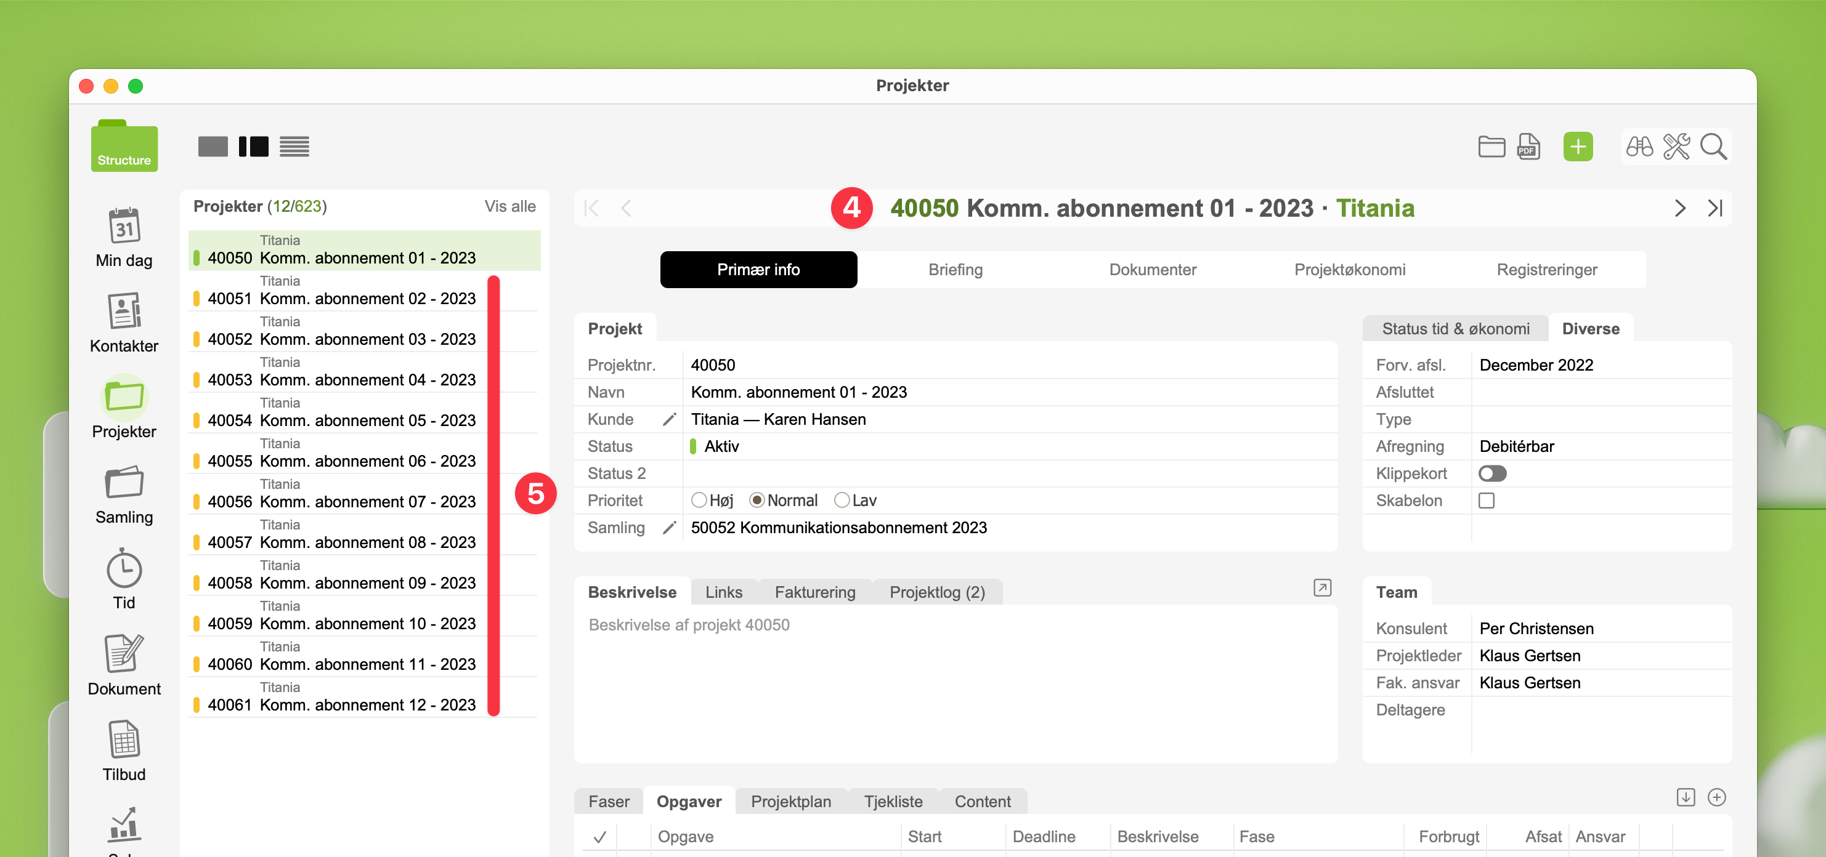
Task: Click the PDF export icon
Action: tap(1528, 147)
